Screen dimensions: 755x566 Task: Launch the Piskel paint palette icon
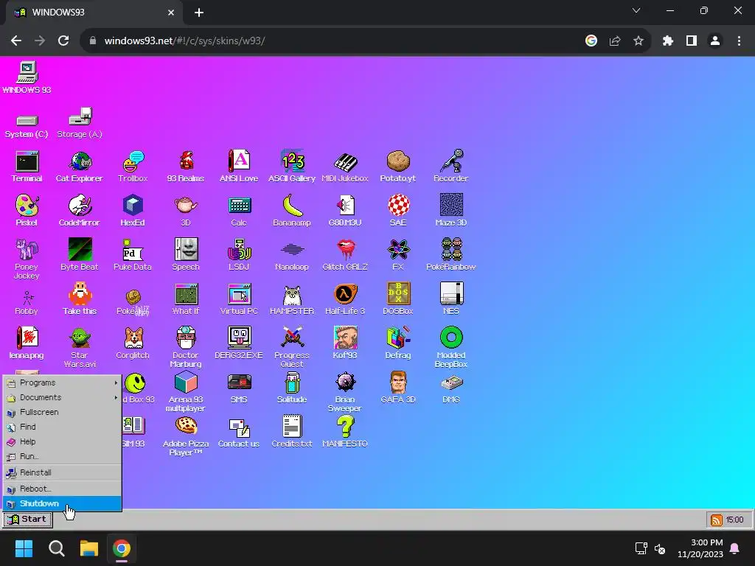(x=27, y=211)
